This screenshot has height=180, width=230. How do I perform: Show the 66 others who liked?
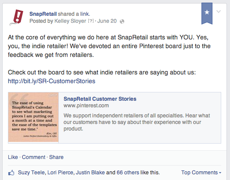128,173
